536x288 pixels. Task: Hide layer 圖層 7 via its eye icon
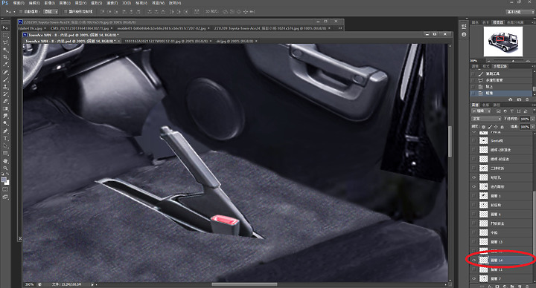pyautogui.click(x=473, y=278)
